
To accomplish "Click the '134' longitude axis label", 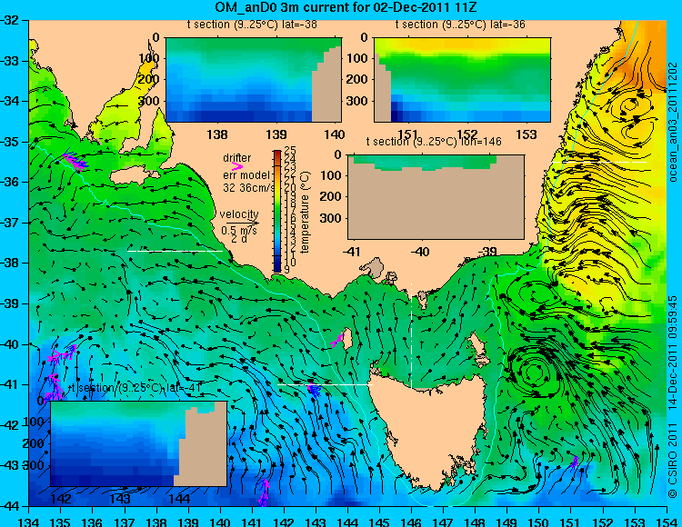I will tap(29, 522).
